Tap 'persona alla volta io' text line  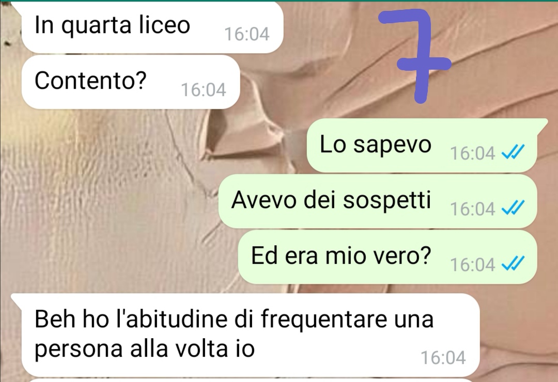click(145, 349)
